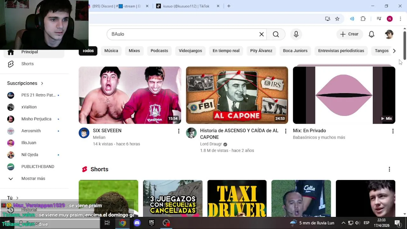Start voice search with the microphone
The image size is (407, 229).
click(296, 34)
